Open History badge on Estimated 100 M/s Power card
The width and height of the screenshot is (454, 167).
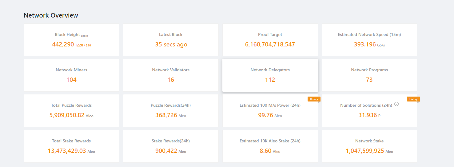(x=314, y=99)
